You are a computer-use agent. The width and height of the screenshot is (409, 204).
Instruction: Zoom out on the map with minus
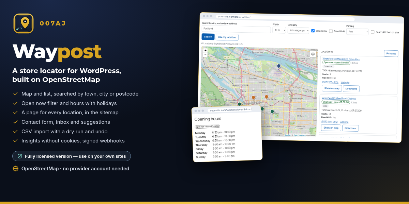(205, 54)
